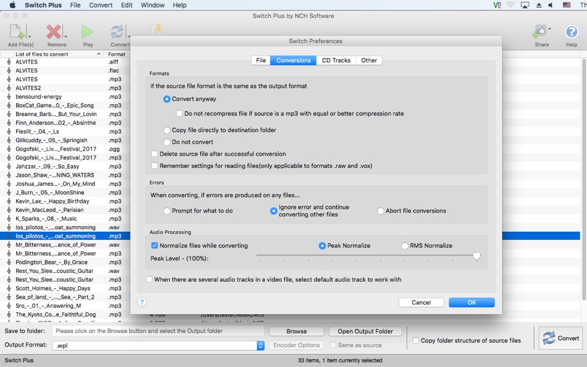Select the Do not convert option
The height and width of the screenshot is (367, 587).
pos(167,142)
